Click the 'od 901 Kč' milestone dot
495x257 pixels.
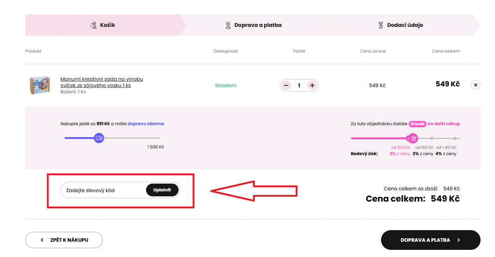click(432, 138)
